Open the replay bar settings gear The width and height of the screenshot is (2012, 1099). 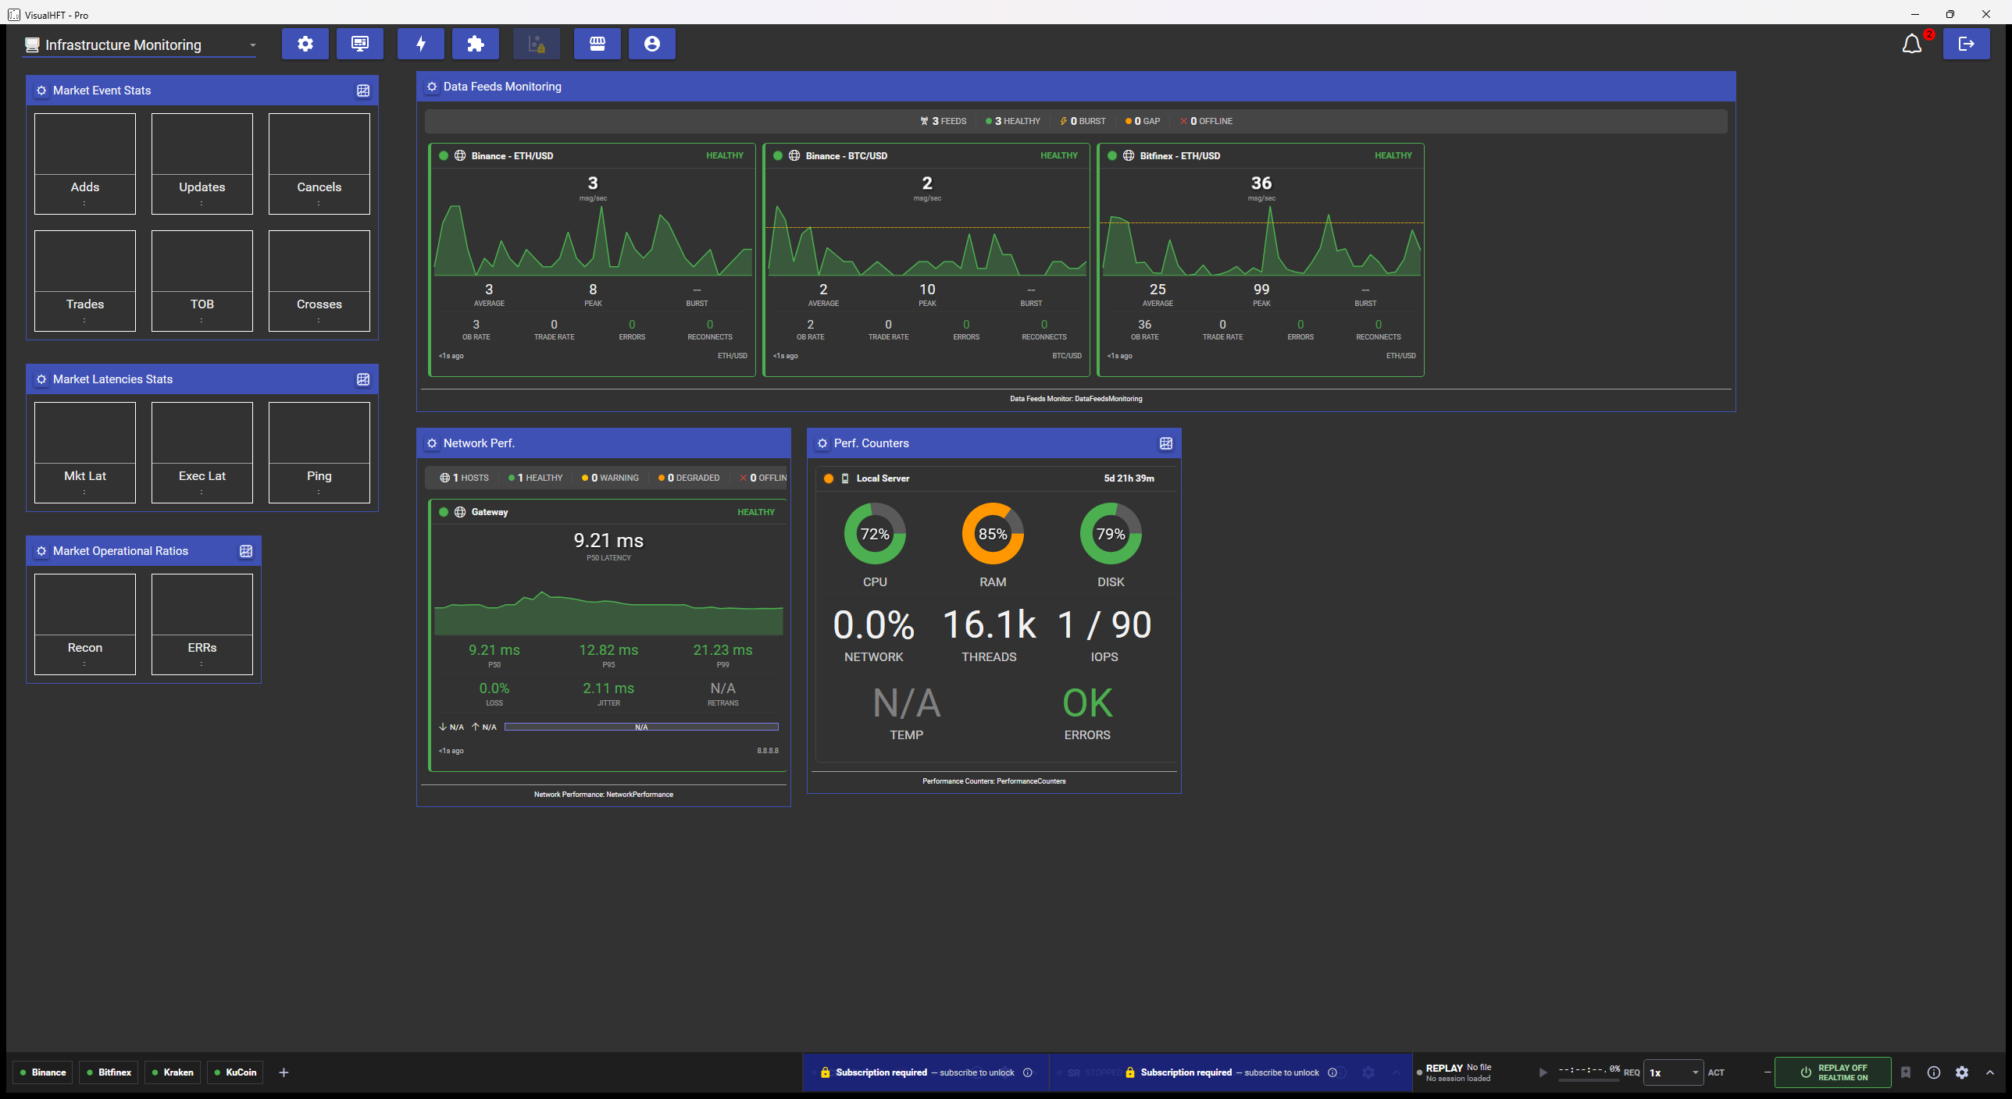coord(1962,1072)
